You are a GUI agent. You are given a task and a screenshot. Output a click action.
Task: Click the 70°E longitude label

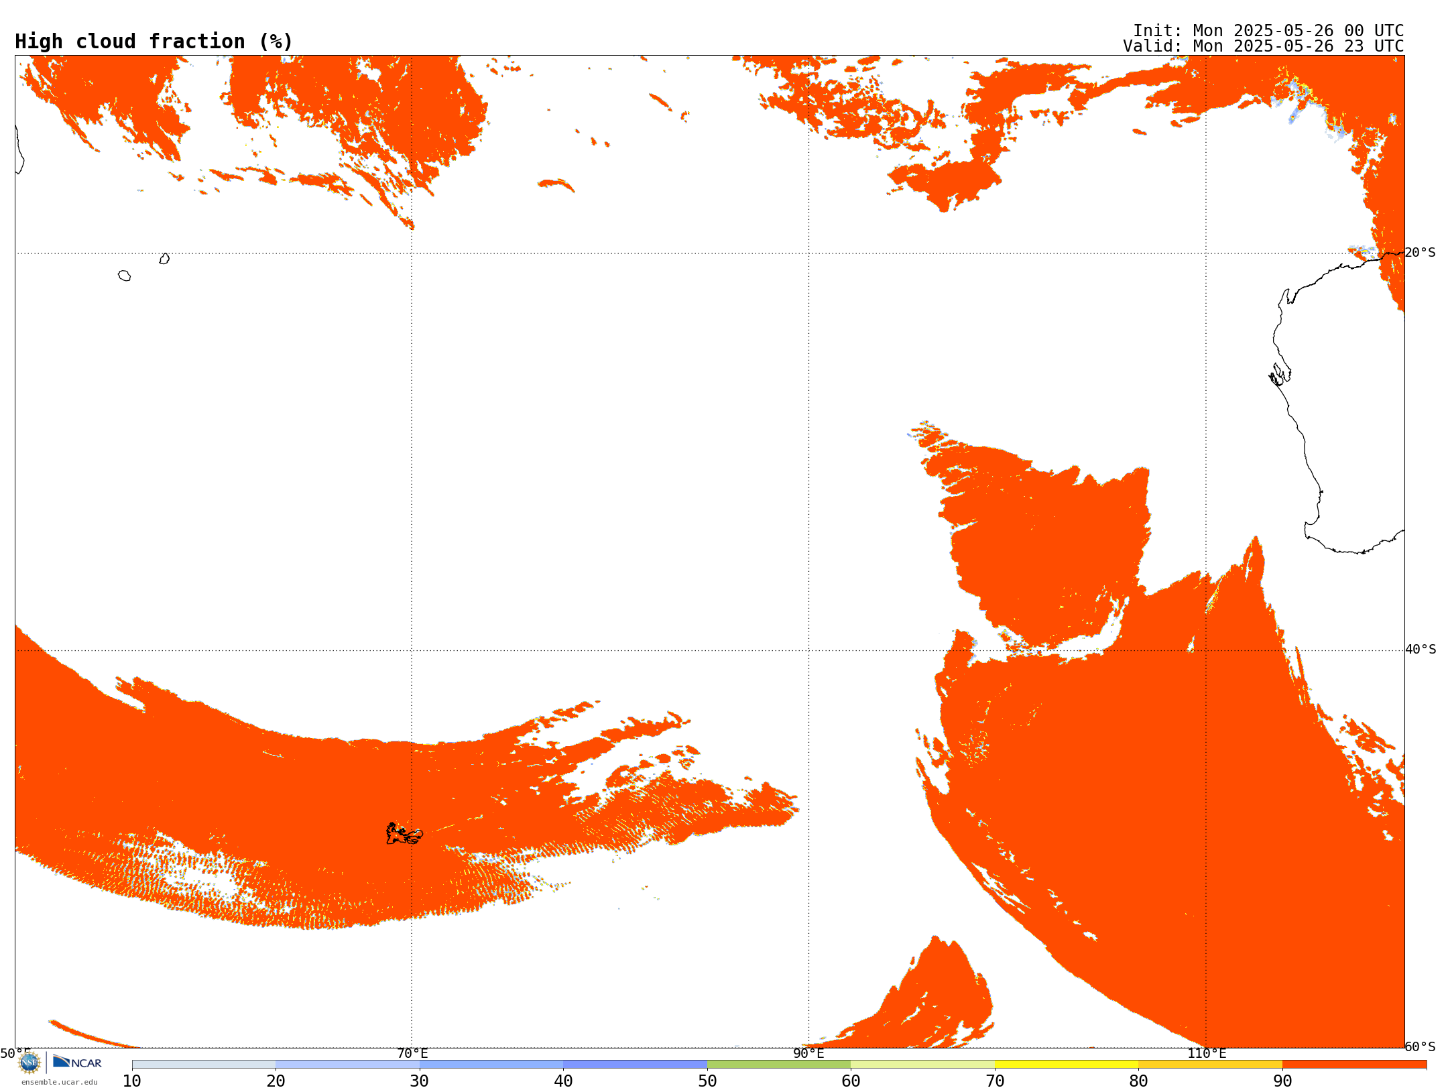[412, 1054]
